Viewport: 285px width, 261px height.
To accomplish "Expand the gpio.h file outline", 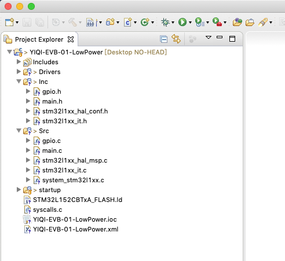I will tap(28, 91).
